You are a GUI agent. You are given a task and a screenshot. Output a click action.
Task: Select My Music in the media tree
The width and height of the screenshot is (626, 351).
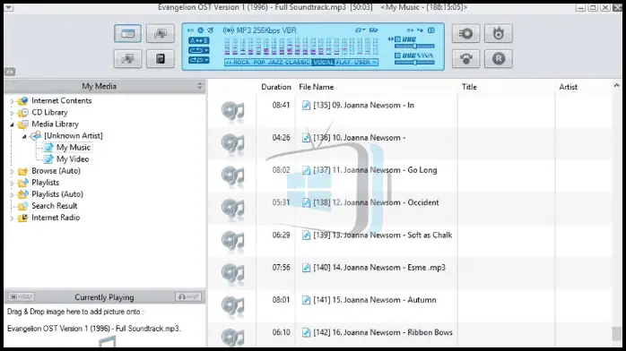[74, 148]
